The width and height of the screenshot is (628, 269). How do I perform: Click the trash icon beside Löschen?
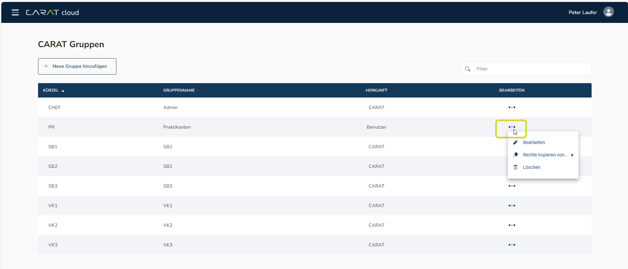coord(516,167)
